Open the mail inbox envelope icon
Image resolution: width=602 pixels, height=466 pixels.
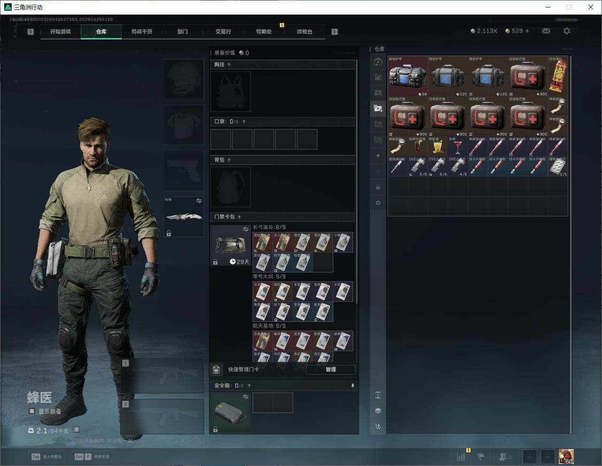click(x=546, y=31)
